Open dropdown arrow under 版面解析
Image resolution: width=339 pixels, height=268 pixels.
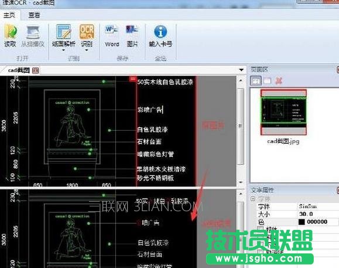[x=63, y=50]
